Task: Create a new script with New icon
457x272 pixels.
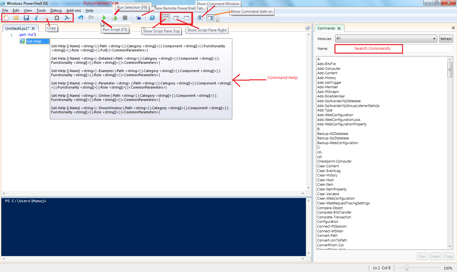Action: click(6, 18)
